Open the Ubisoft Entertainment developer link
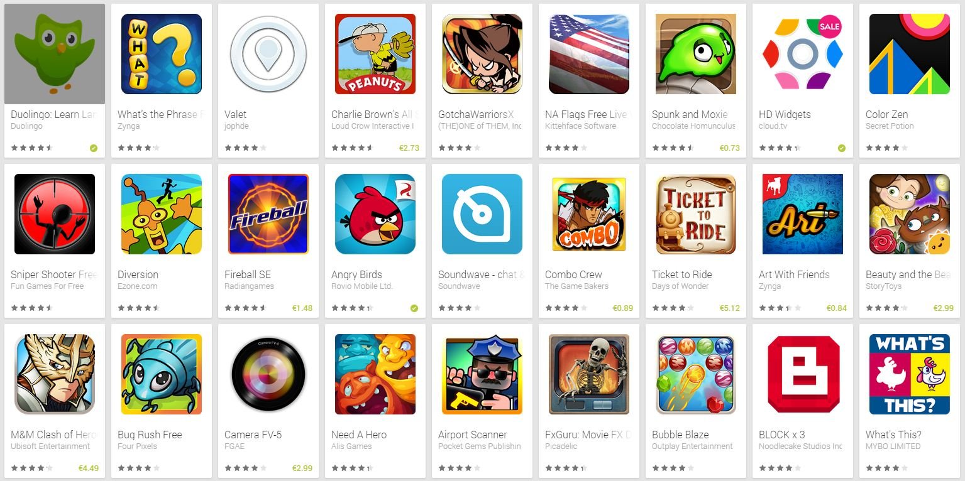Screen dimensions: 965x481 [x=50, y=446]
